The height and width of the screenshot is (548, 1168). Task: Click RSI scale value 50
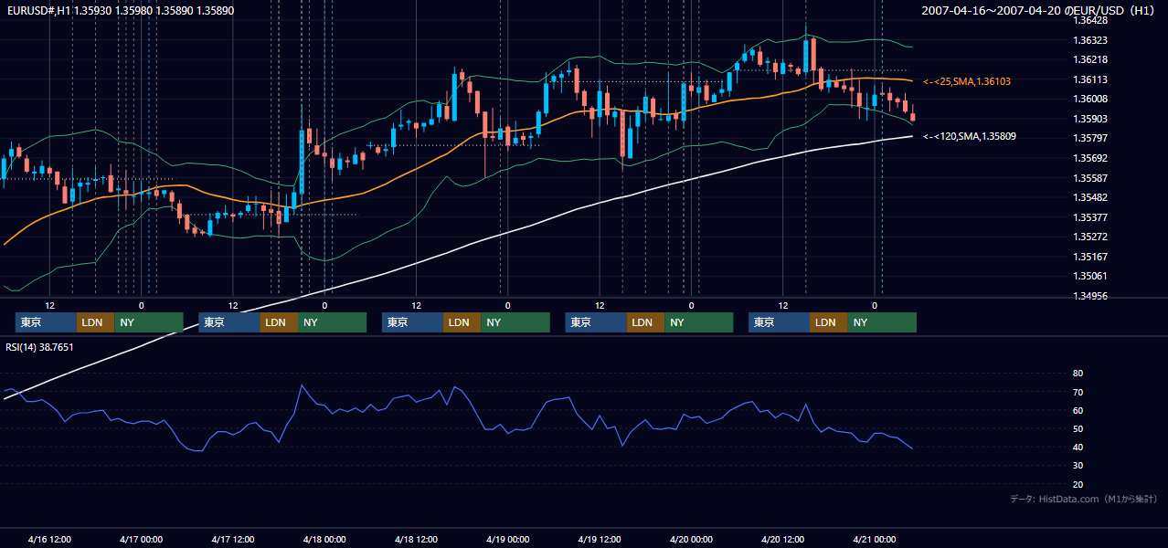point(1078,428)
